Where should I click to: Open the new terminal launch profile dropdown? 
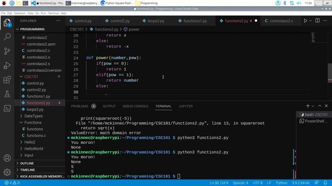point(313,106)
